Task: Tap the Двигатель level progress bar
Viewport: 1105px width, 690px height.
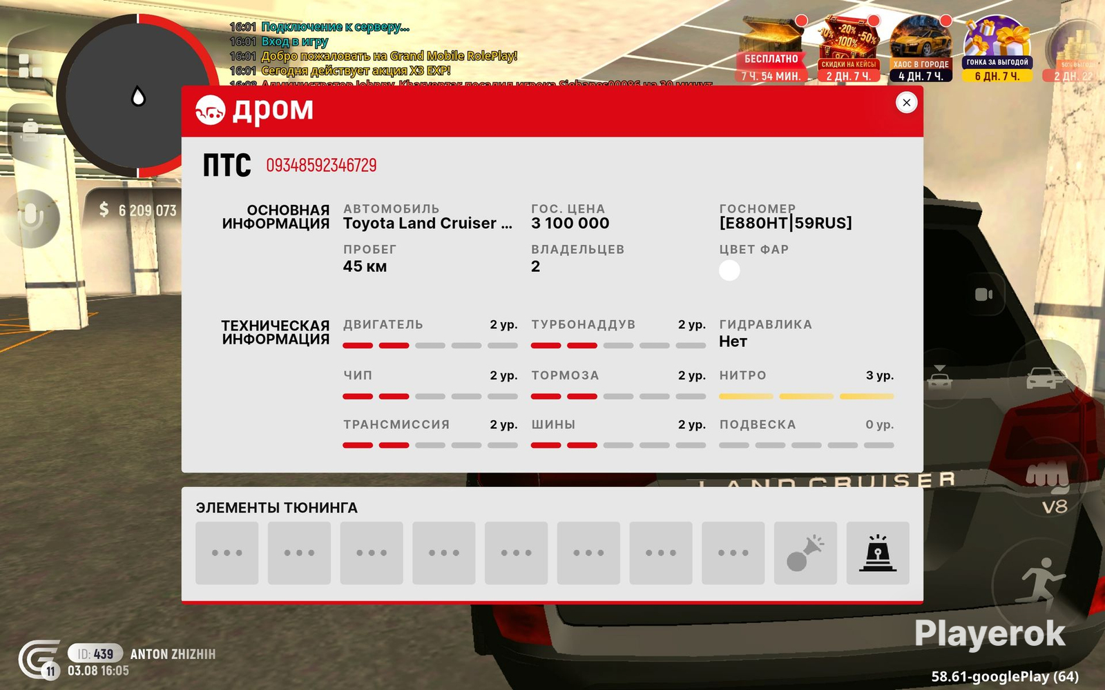Action: coord(430,346)
